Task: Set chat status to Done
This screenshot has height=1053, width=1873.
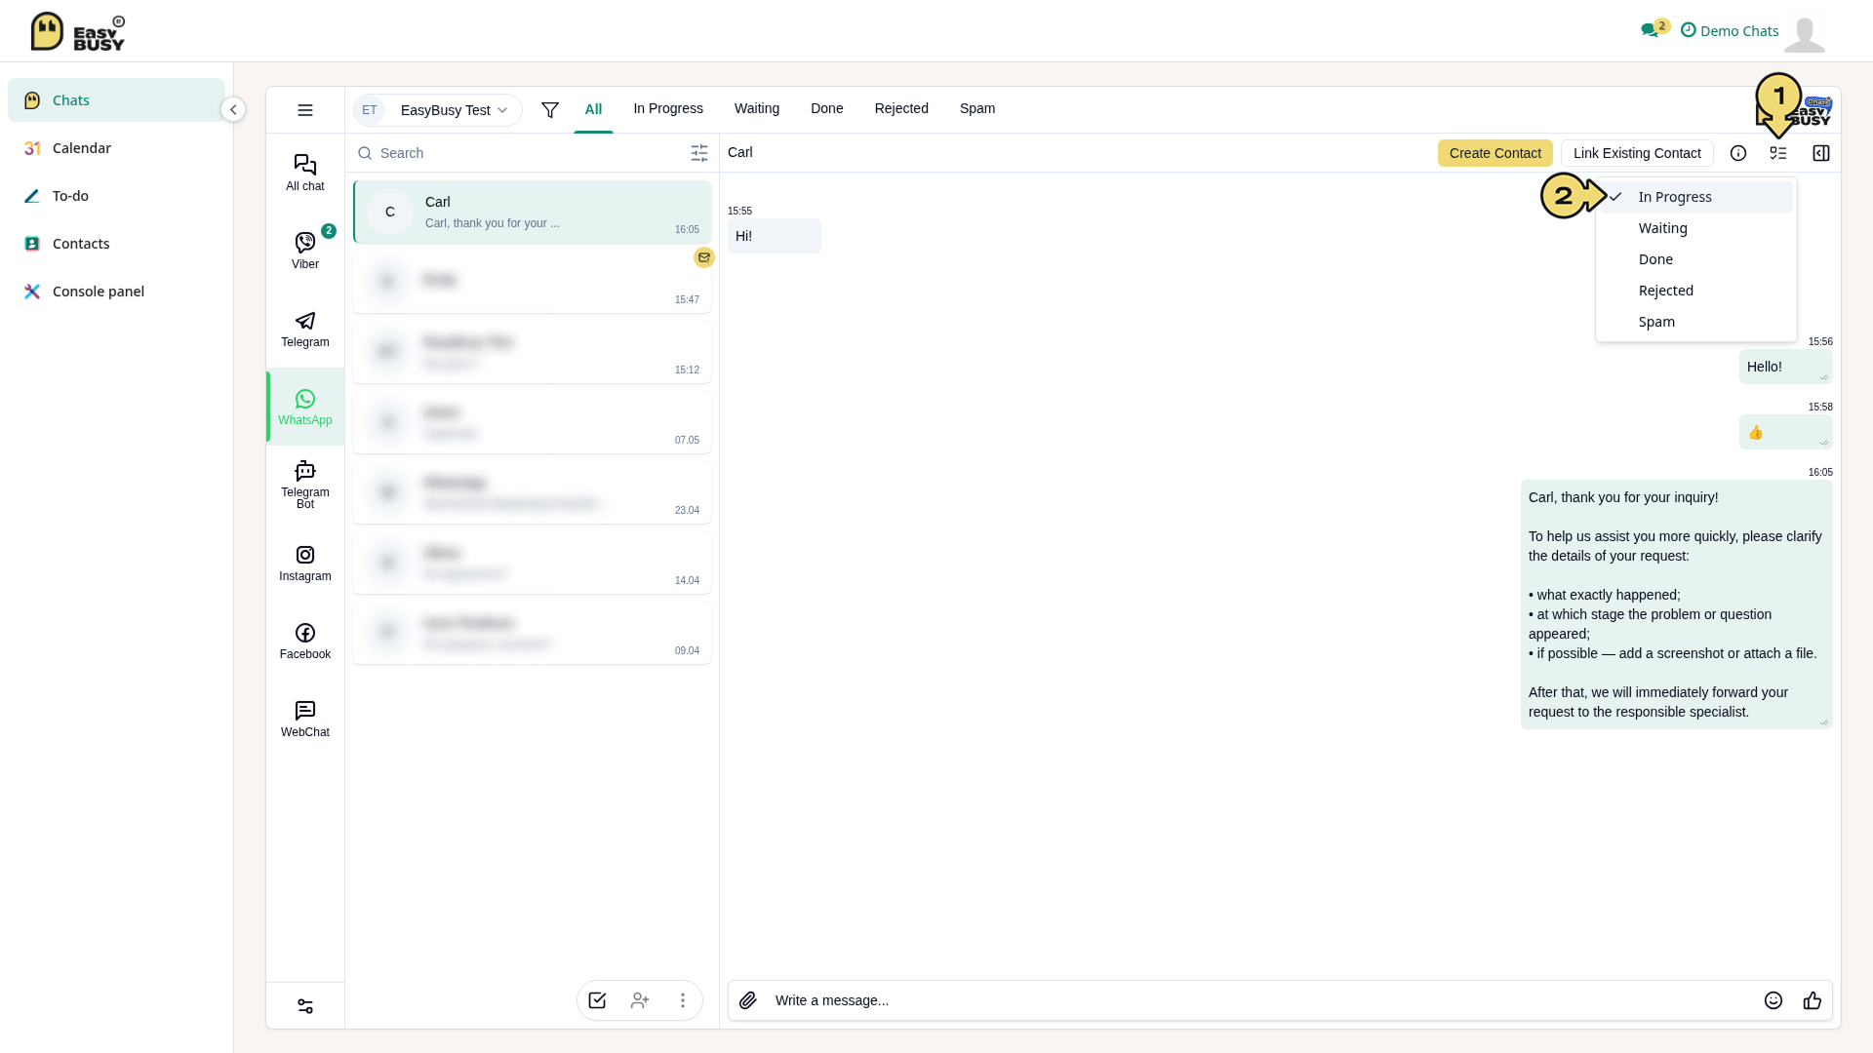Action: click(x=1695, y=259)
